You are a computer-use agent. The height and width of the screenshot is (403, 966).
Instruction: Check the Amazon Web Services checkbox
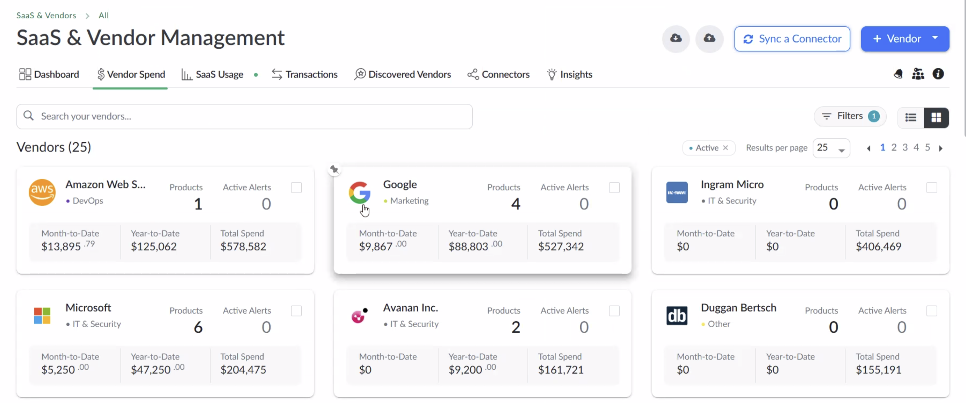coord(296,187)
